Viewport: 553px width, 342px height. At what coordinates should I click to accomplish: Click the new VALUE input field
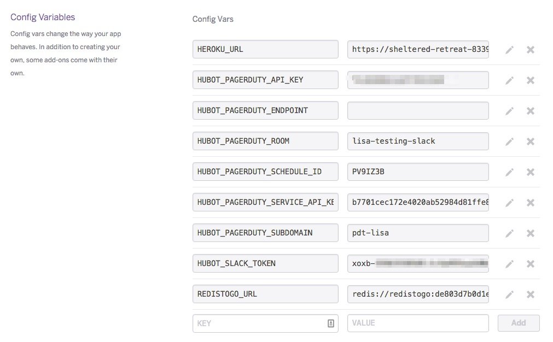coord(418,323)
